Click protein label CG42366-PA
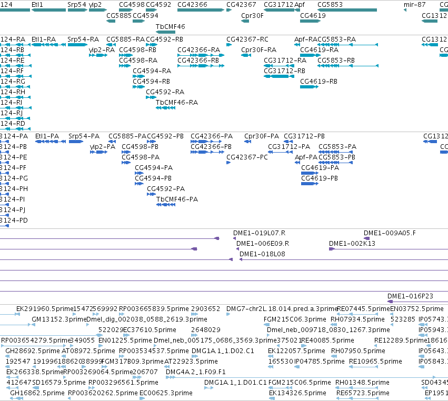 tap(212, 136)
